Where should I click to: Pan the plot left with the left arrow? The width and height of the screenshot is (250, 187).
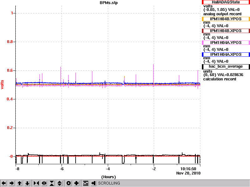pos(4,183)
